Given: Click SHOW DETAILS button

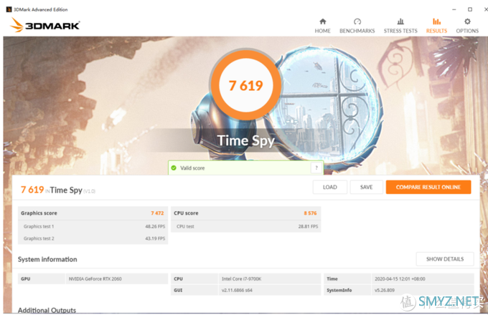Looking at the screenshot, I should point(445,259).
